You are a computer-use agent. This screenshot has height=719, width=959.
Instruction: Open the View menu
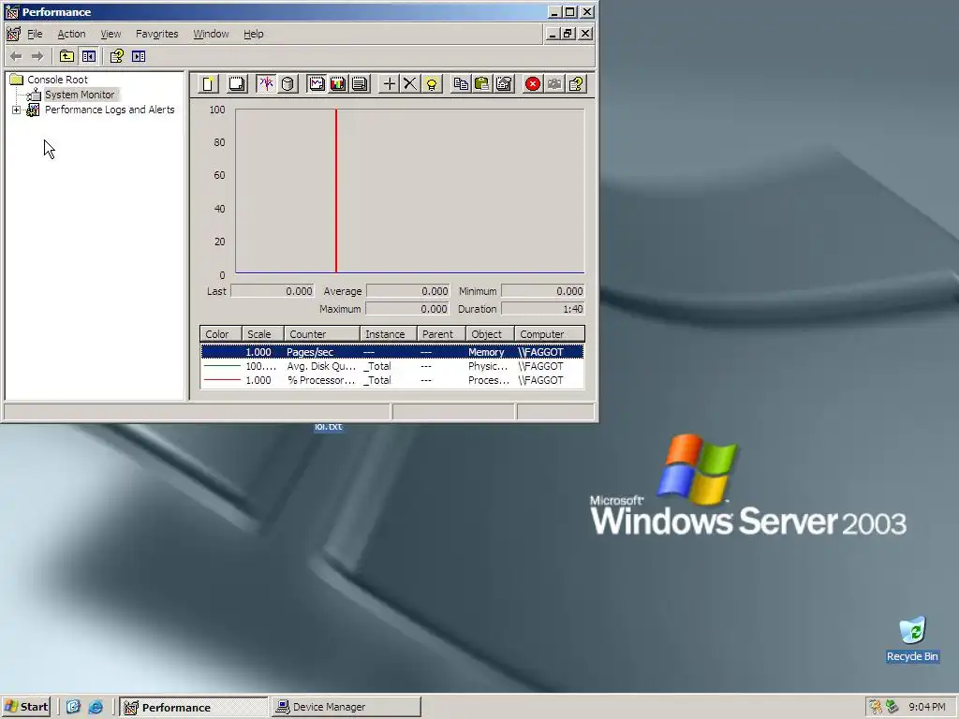pos(111,35)
